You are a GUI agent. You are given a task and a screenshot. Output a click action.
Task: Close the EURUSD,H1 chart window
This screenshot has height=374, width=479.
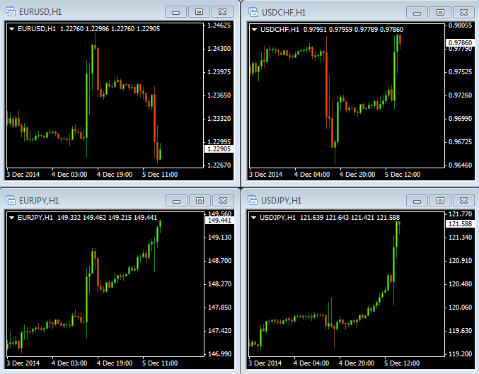[223, 12]
